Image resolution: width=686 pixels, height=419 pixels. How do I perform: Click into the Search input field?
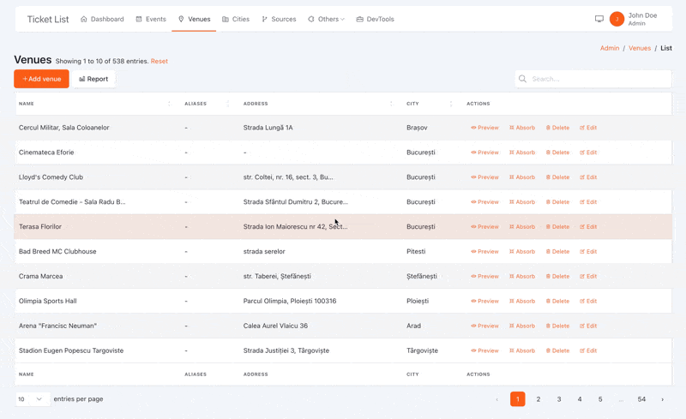click(599, 79)
